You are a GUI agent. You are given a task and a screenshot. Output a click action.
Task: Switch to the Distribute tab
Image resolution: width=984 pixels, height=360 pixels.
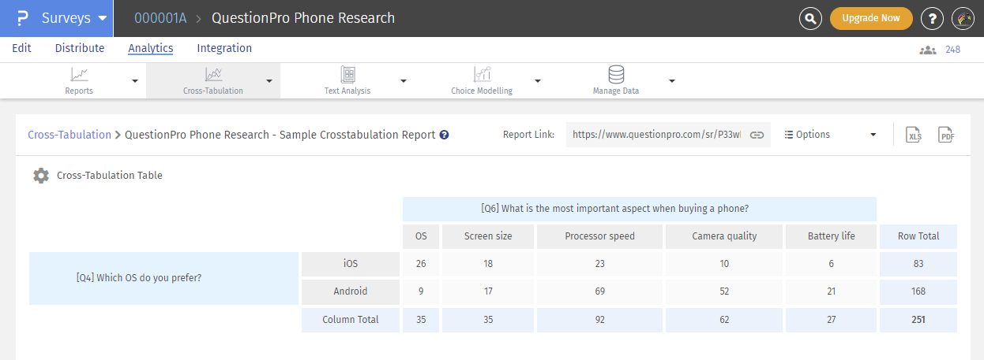pyautogui.click(x=80, y=48)
